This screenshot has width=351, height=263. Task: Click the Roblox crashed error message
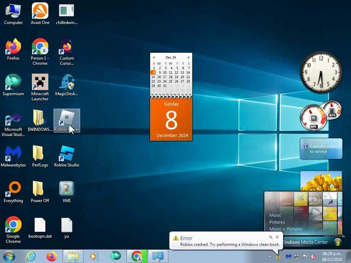(x=230, y=245)
